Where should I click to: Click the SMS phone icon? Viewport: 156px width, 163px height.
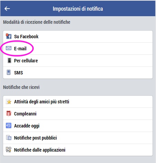point(9,72)
